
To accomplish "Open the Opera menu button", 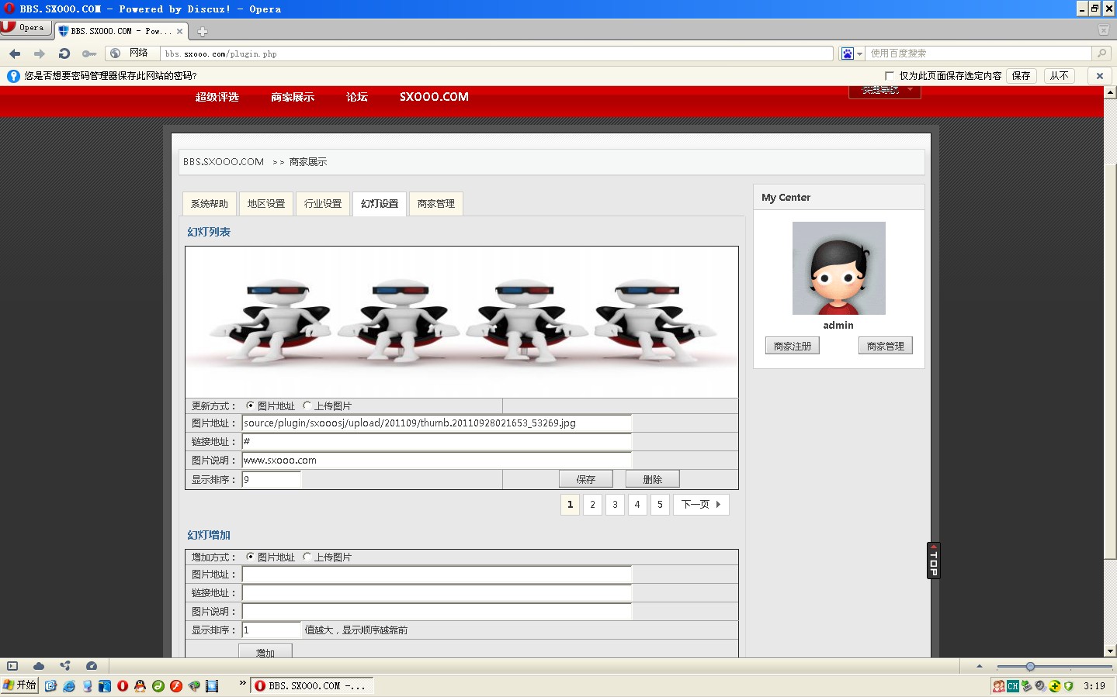I will [26, 28].
